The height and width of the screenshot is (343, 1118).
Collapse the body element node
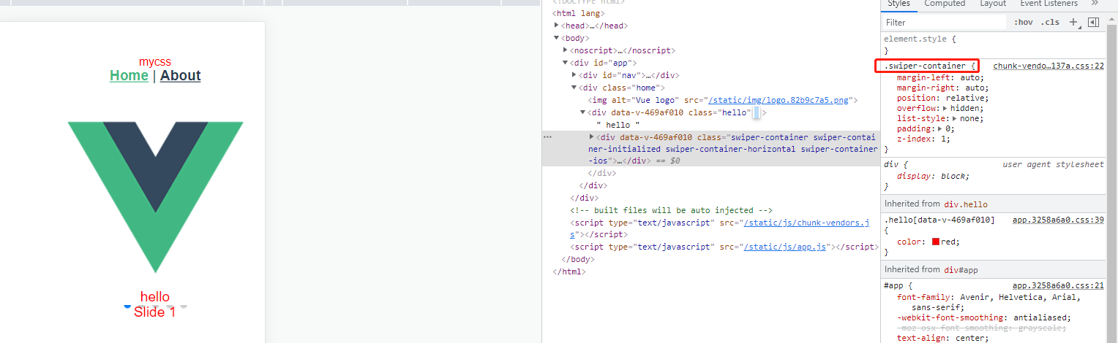(x=557, y=38)
